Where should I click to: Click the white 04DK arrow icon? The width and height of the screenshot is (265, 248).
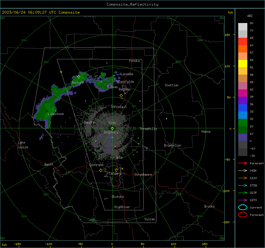click(243, 170)
